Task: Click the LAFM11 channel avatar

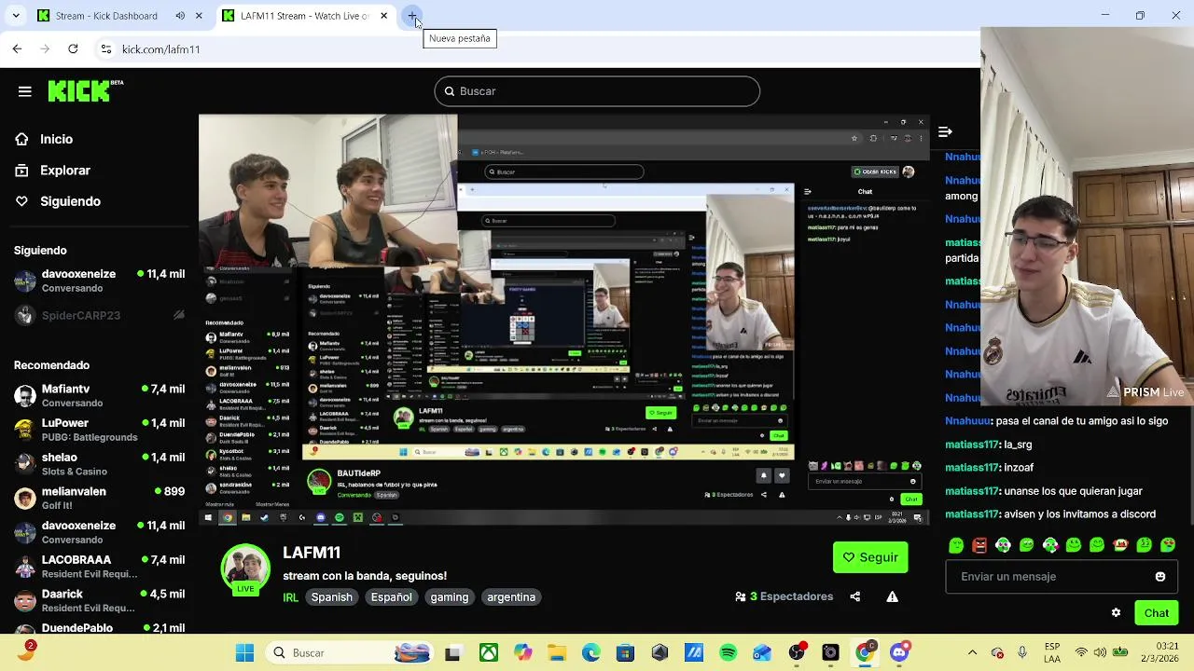Action: 245,569
